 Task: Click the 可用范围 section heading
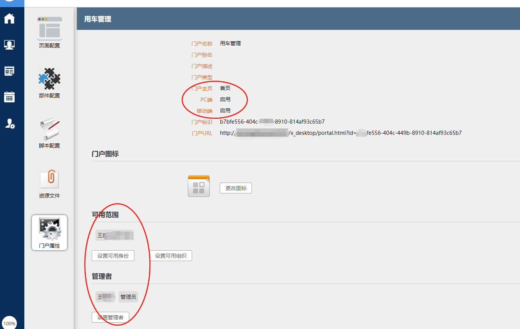[105, 215]
